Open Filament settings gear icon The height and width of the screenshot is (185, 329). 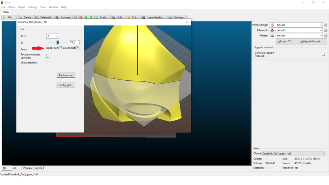pos(325,30)
